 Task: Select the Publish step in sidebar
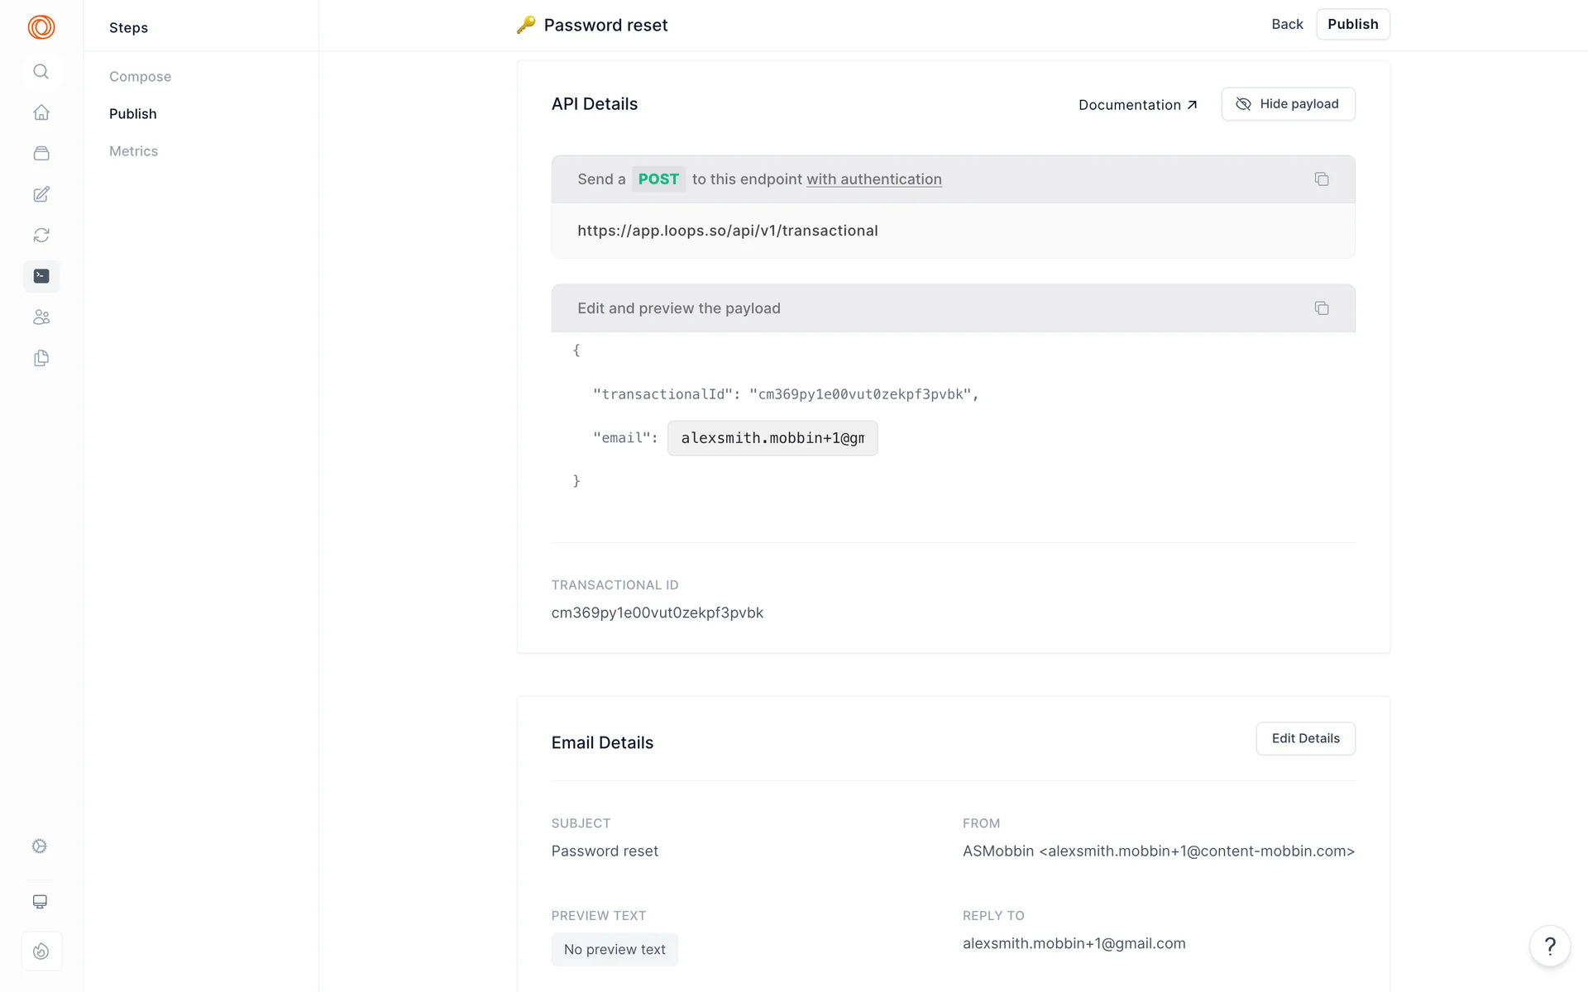point(132,114)
